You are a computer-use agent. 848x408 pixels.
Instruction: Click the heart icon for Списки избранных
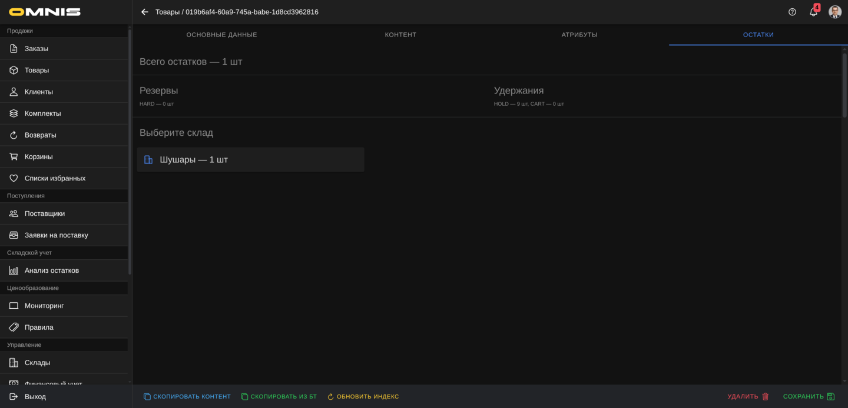14,178
